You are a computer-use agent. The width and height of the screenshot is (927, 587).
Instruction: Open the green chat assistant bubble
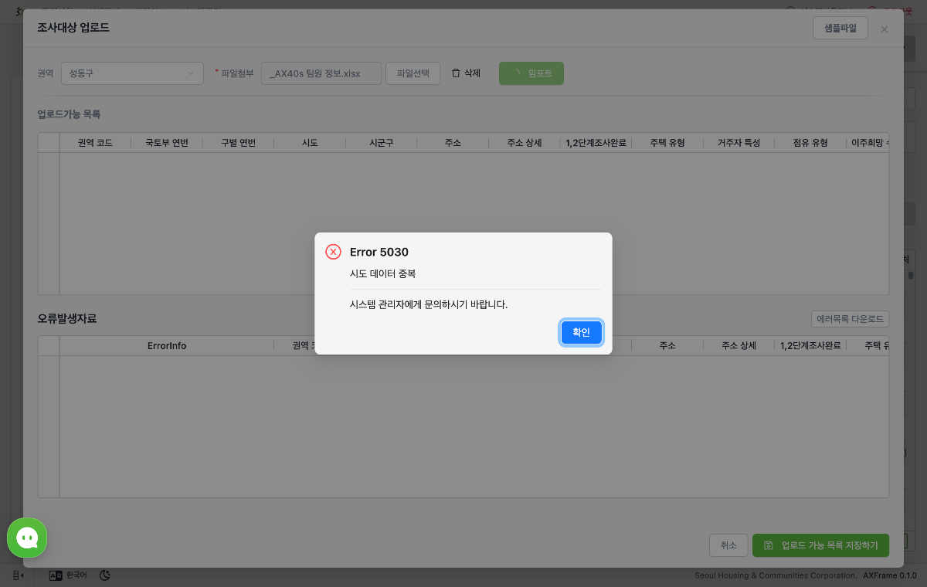pos(27,538)
